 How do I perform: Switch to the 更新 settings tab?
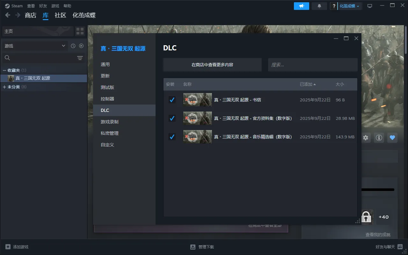(x=105, y=76)
